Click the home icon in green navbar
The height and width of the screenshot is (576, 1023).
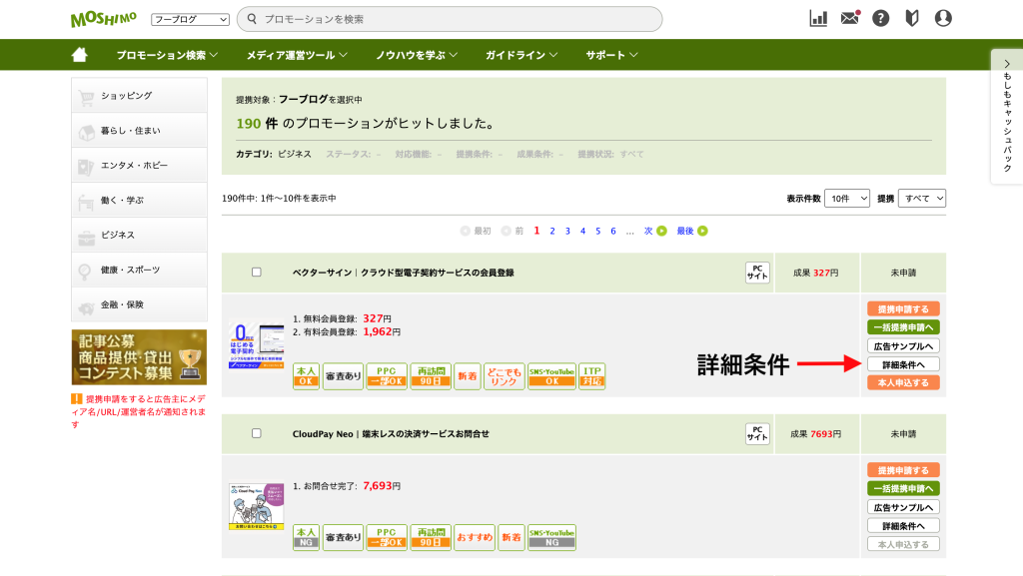point(80,55)
